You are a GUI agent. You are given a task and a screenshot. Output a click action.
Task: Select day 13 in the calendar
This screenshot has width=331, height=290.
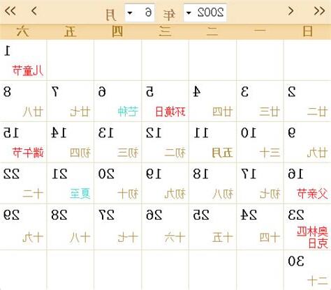[118, 142]
